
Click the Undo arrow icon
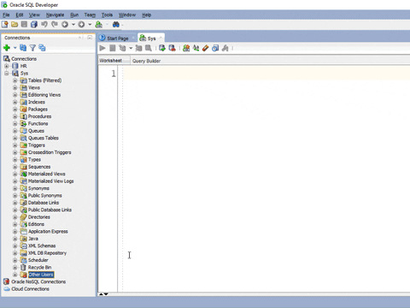(x=44, y=25)
